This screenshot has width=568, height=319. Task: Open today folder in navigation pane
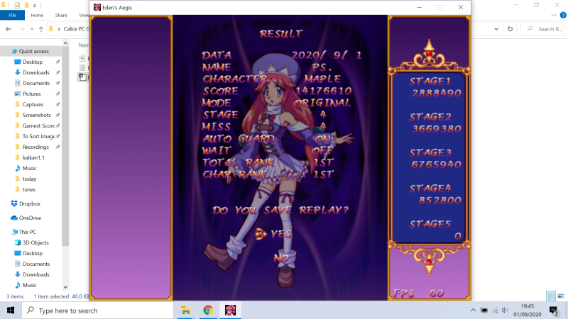coord(29,179)
